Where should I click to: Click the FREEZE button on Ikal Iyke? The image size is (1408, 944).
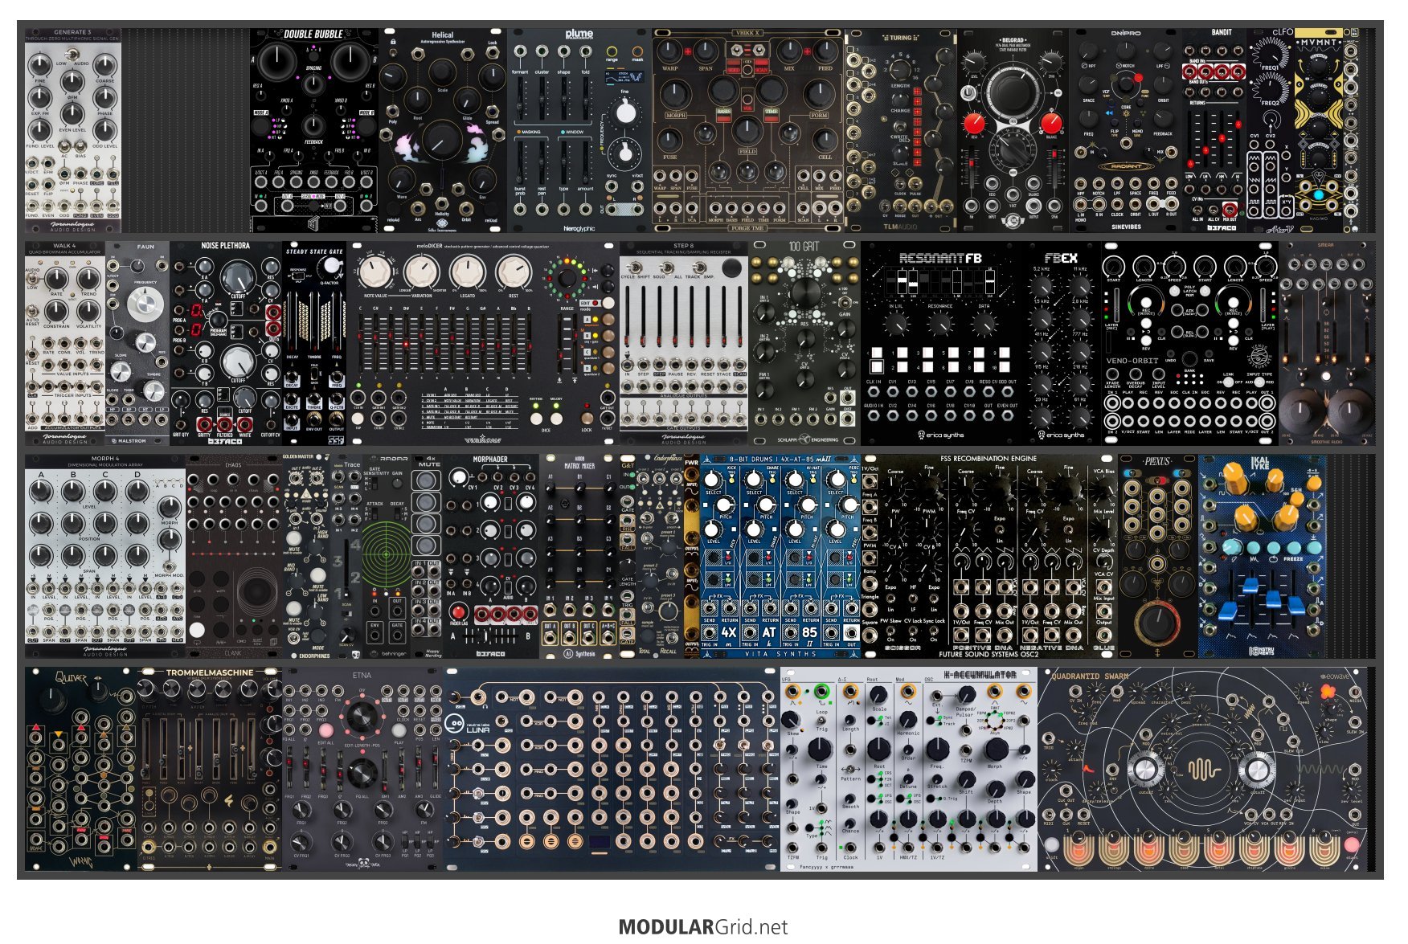pyautogui.click(x=1293, y=548)
